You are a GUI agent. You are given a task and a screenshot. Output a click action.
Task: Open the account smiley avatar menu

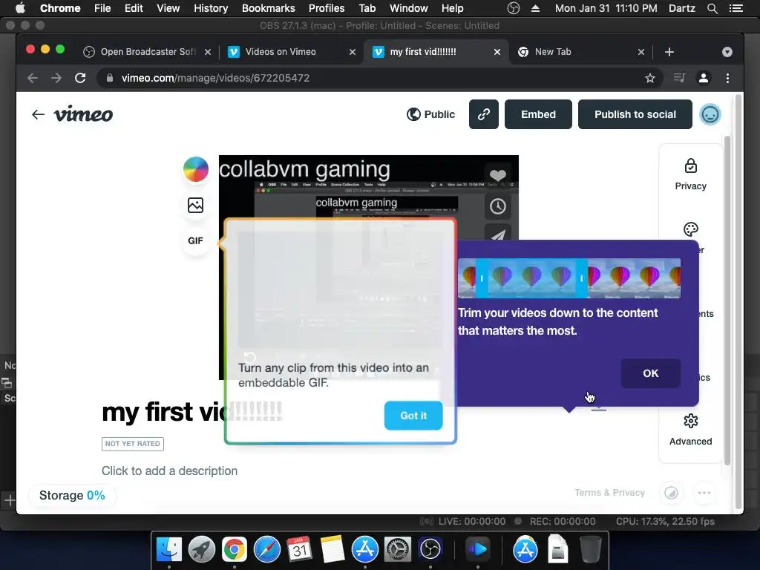point(710,114)
